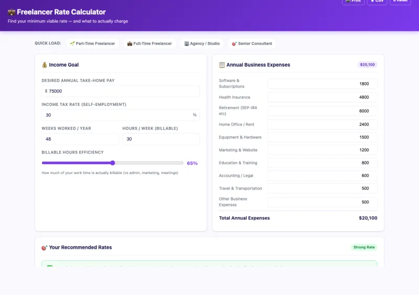This screenshot has width=419, height=295.
Task: Click the Strong Rate badge
Action: [364, 247]
